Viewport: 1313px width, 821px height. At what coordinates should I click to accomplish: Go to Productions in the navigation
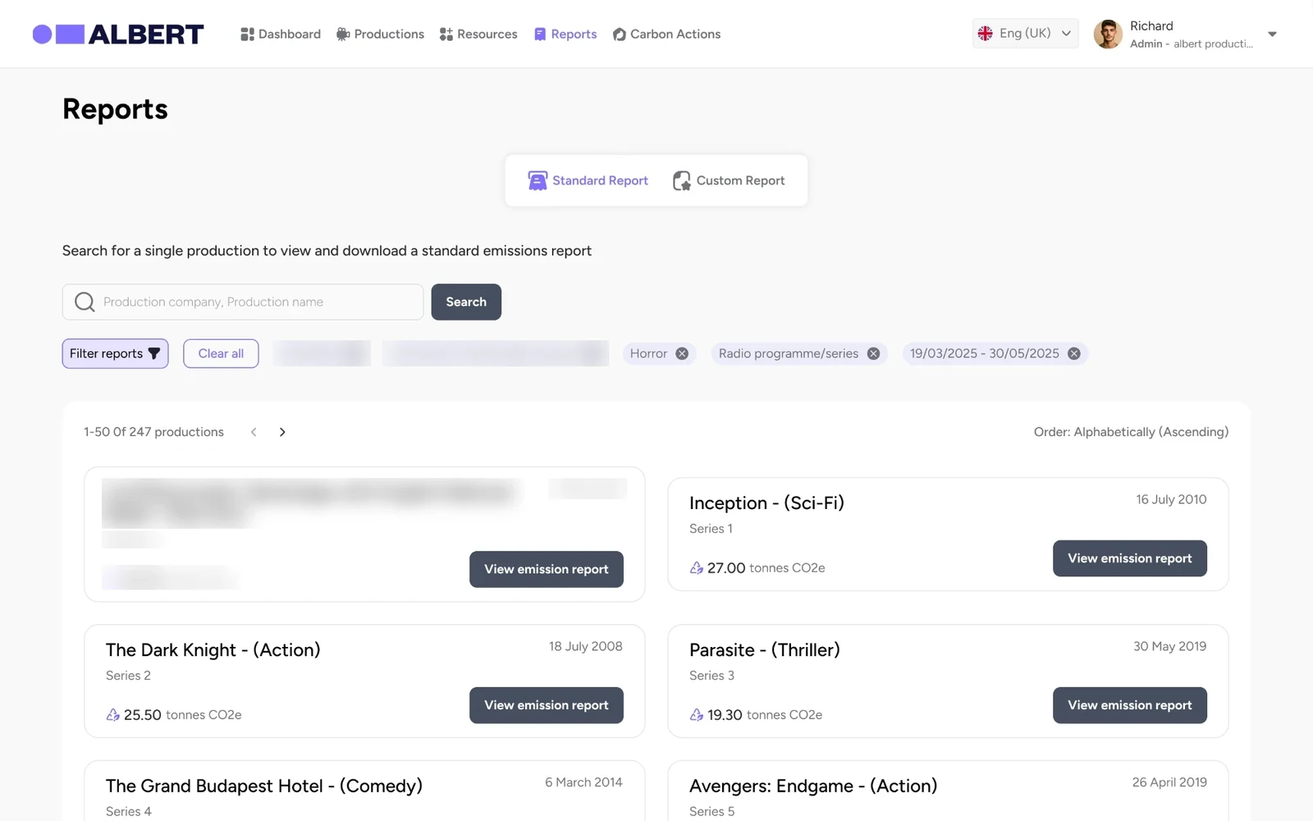(380, 34)
